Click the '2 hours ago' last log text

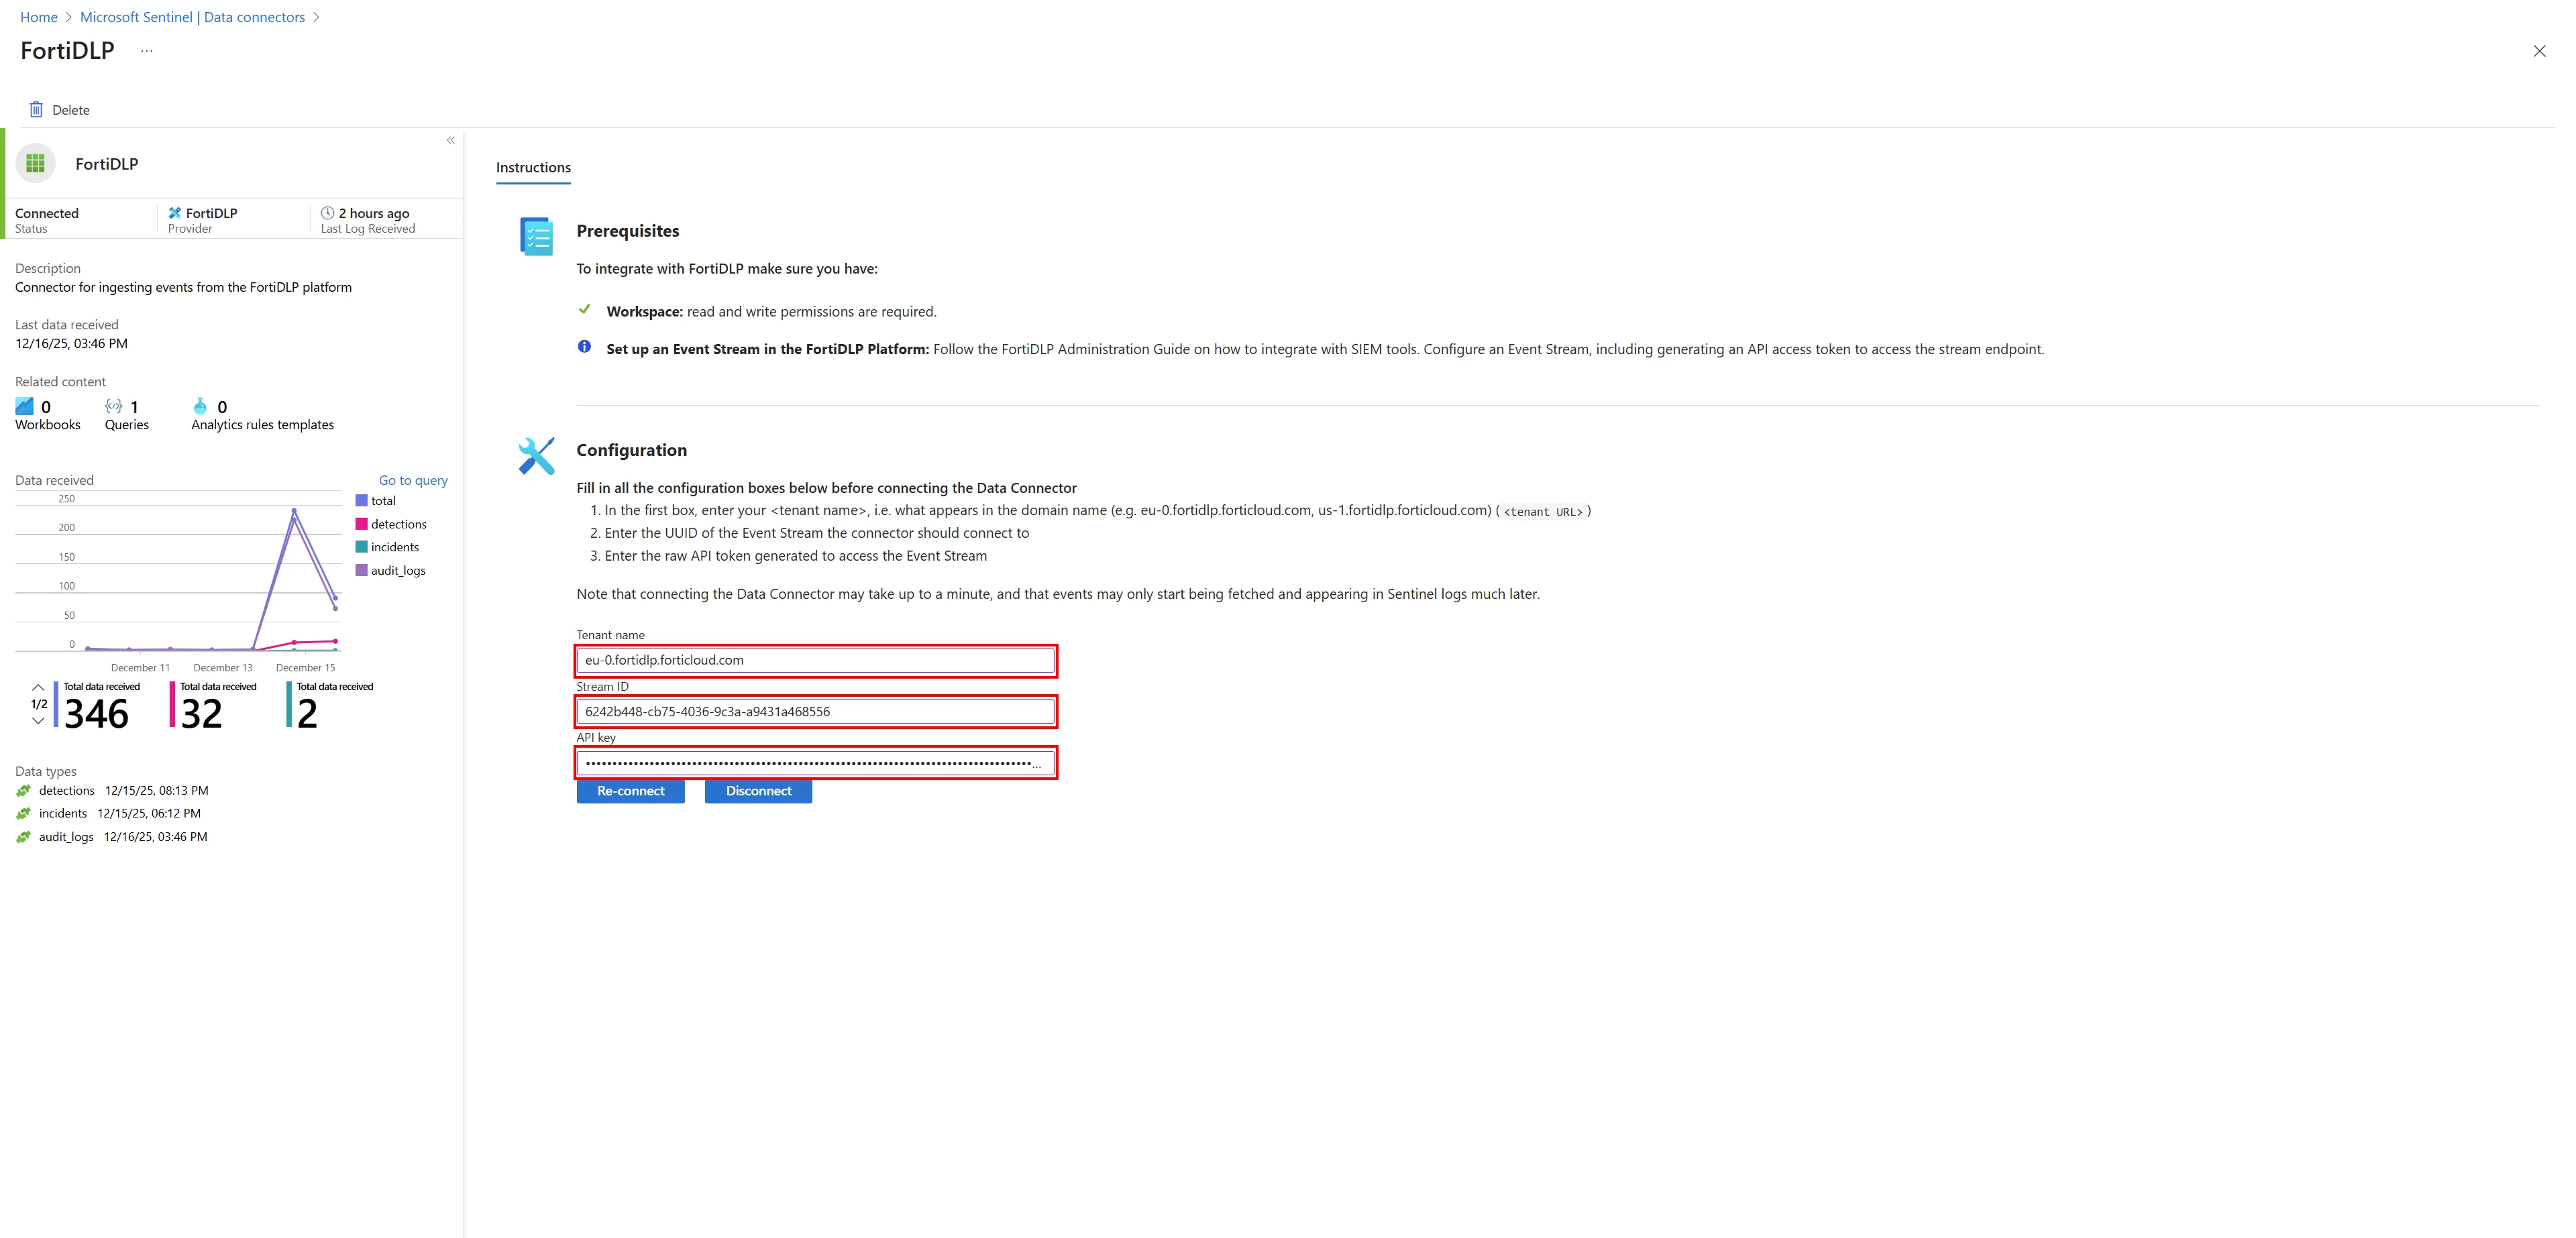tap(374, 213)
